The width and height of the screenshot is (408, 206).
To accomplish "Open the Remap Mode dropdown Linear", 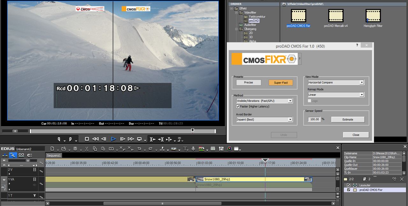I will tap(336, 95).
